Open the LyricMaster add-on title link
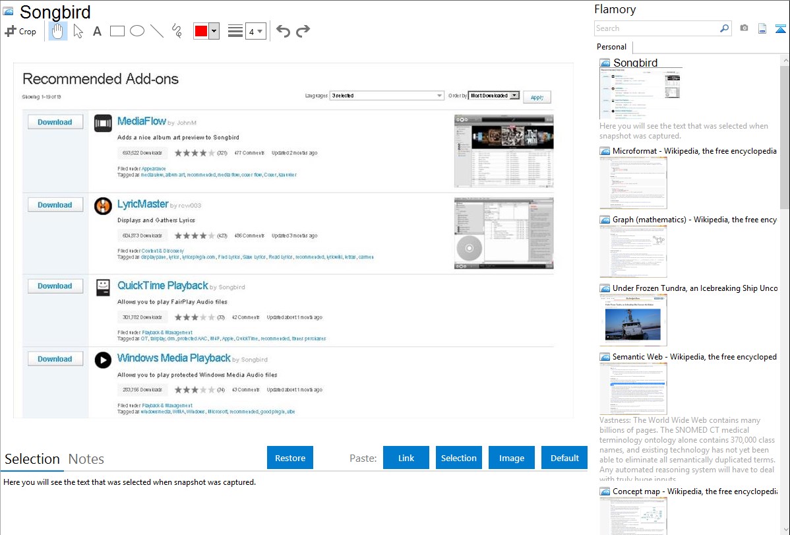790x535 pixels. [142, 205]
